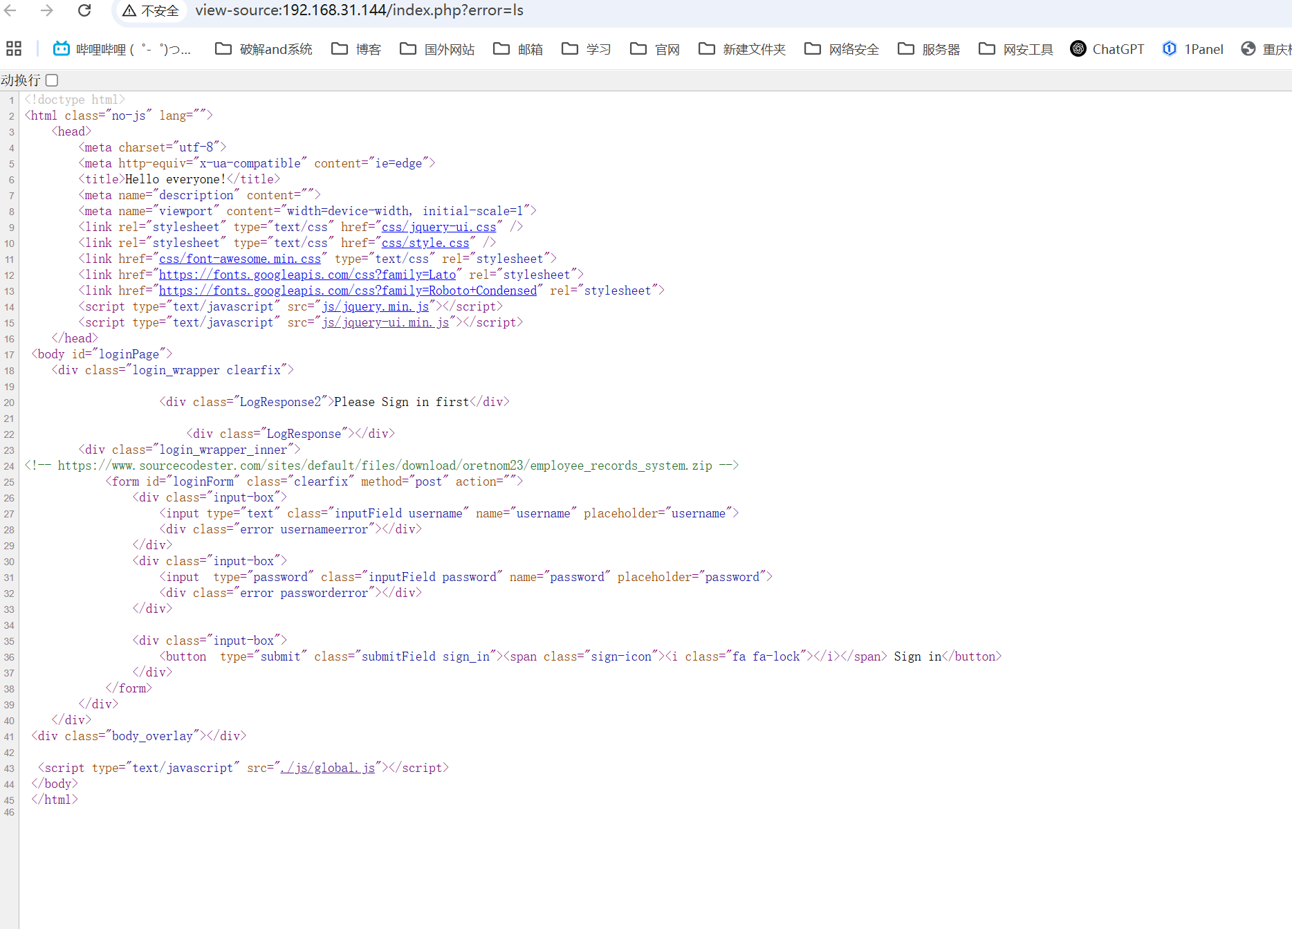
Task: Open the 新建文件夹 bookmark folder
Action: [742, 49]
